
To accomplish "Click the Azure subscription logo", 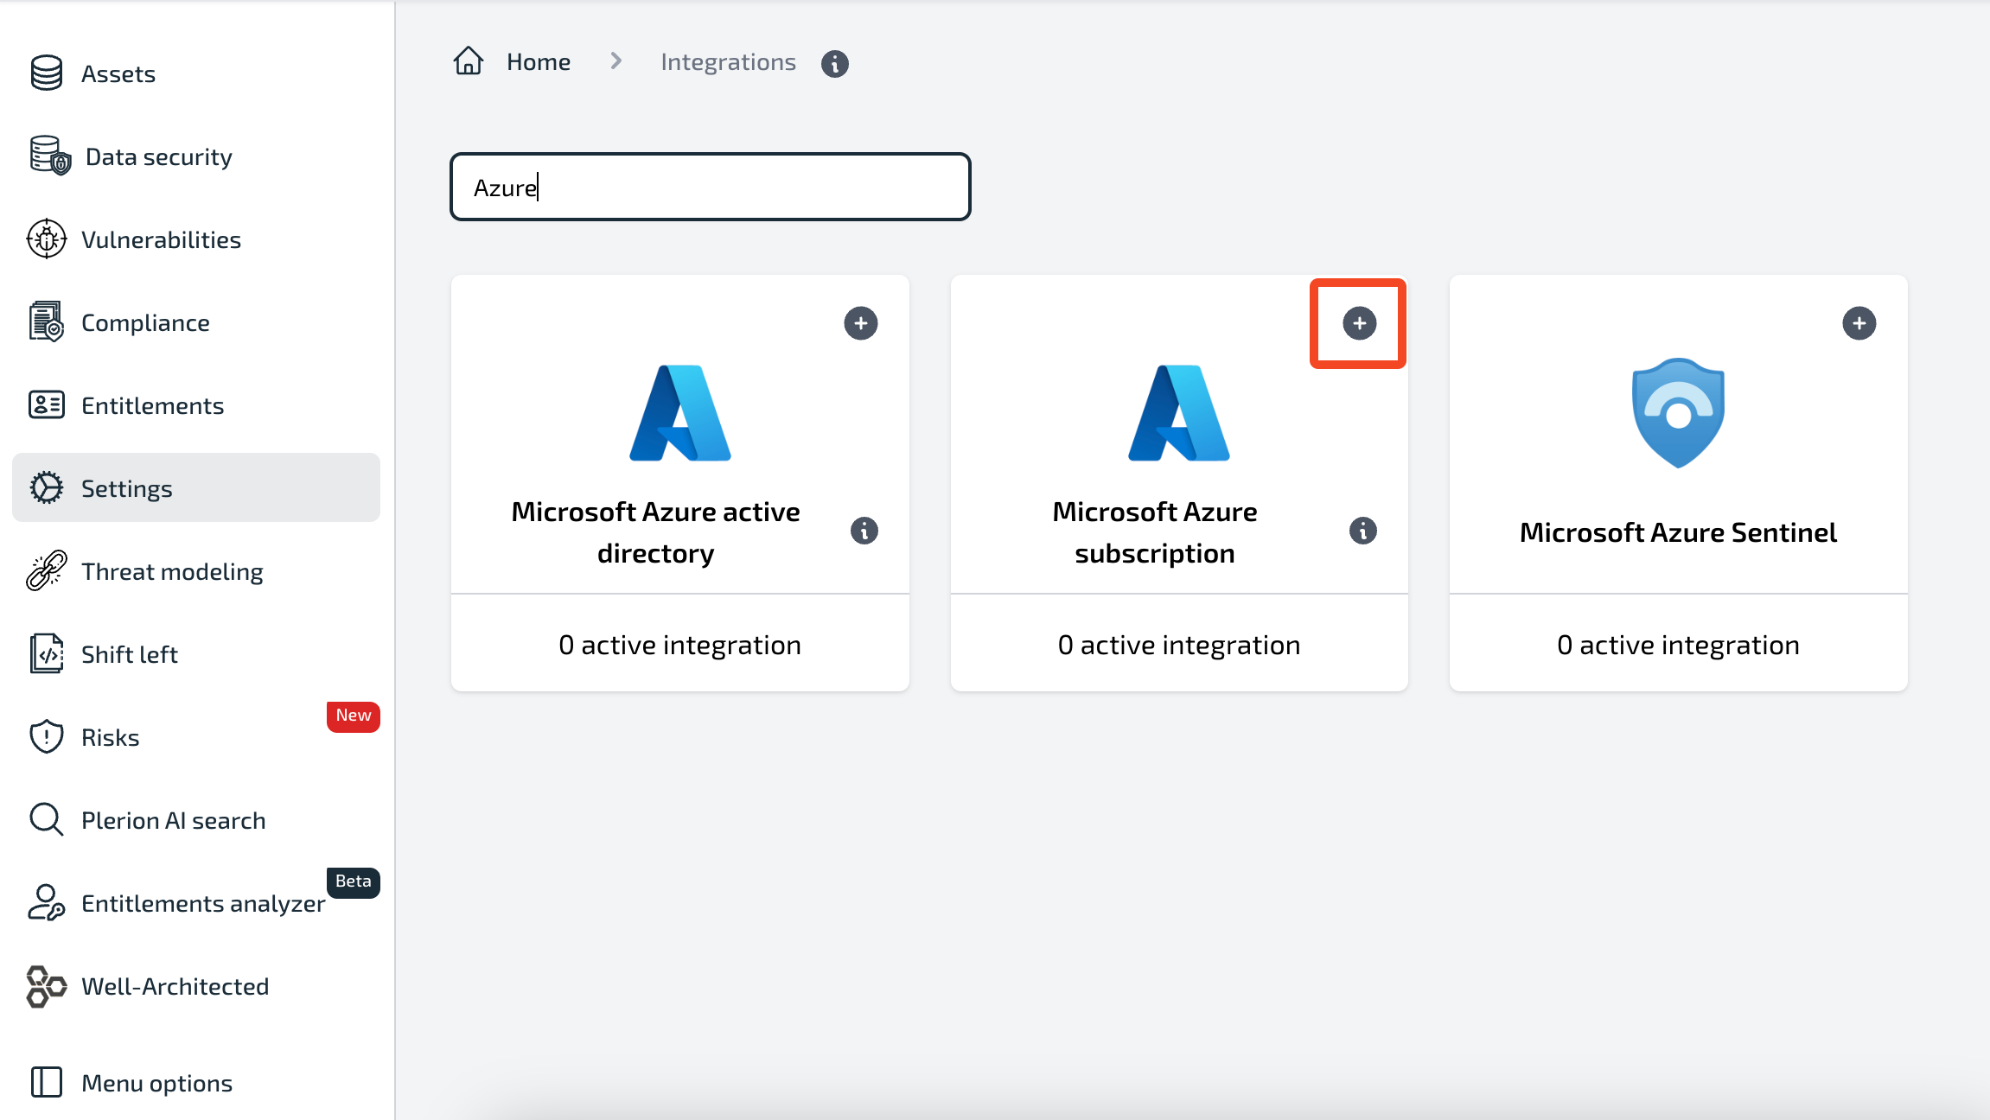I will [1179, 413].
